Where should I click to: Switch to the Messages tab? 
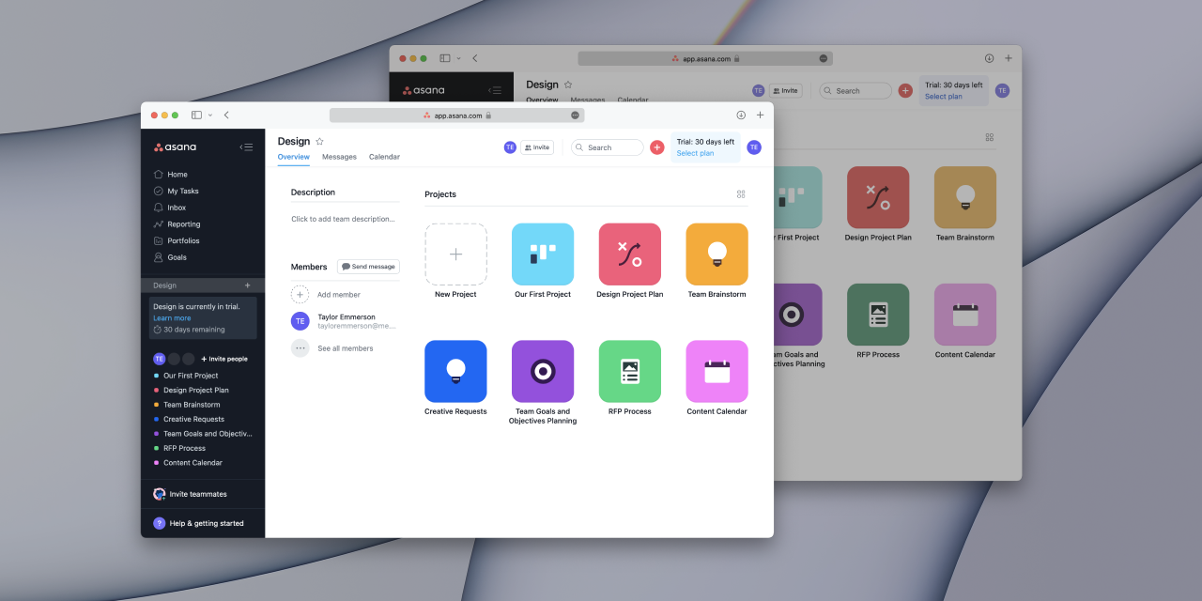tap(339, 157)
